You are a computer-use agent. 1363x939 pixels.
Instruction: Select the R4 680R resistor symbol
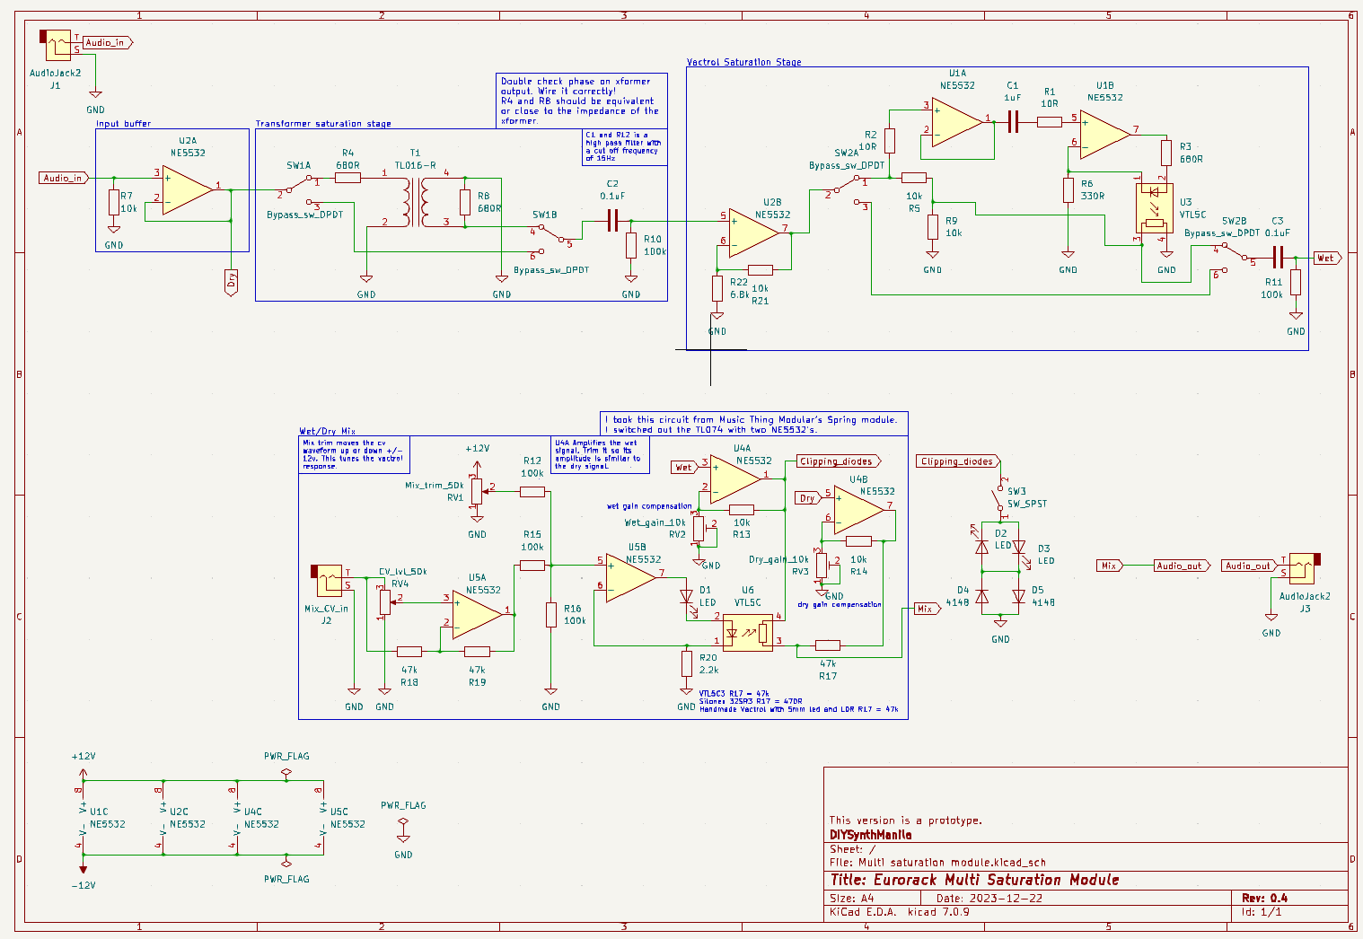[347, 178]
